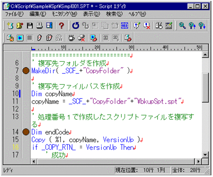
Task: Open the 編集(E) menu
Action: (38, 14)
